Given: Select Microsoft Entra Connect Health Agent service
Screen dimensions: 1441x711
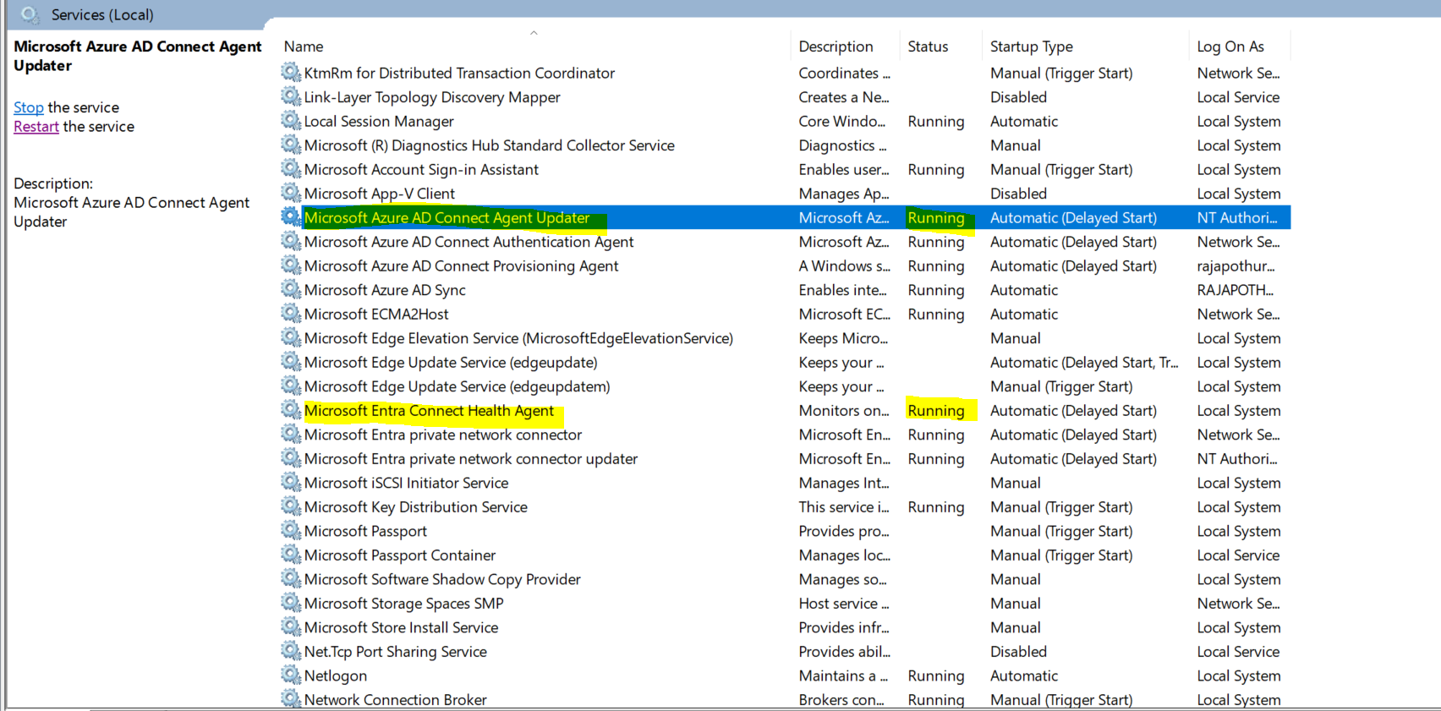Looking at the screenshot, I should (x=429, y=411).
